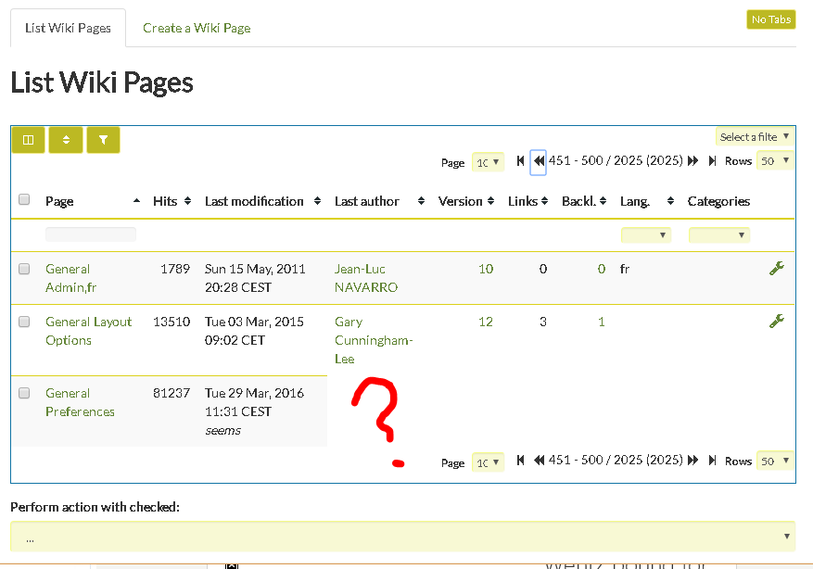Go to previous page in top pager

[x=539, y=161]
